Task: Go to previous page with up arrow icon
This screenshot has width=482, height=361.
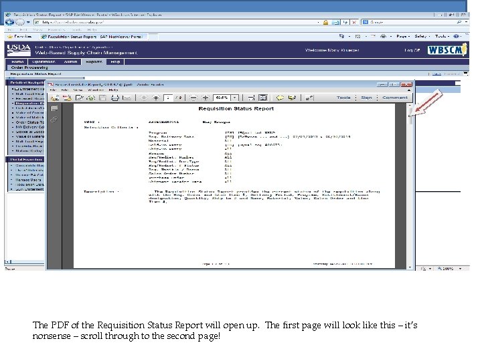Action: pyautogui.click(x=143, y=98)
